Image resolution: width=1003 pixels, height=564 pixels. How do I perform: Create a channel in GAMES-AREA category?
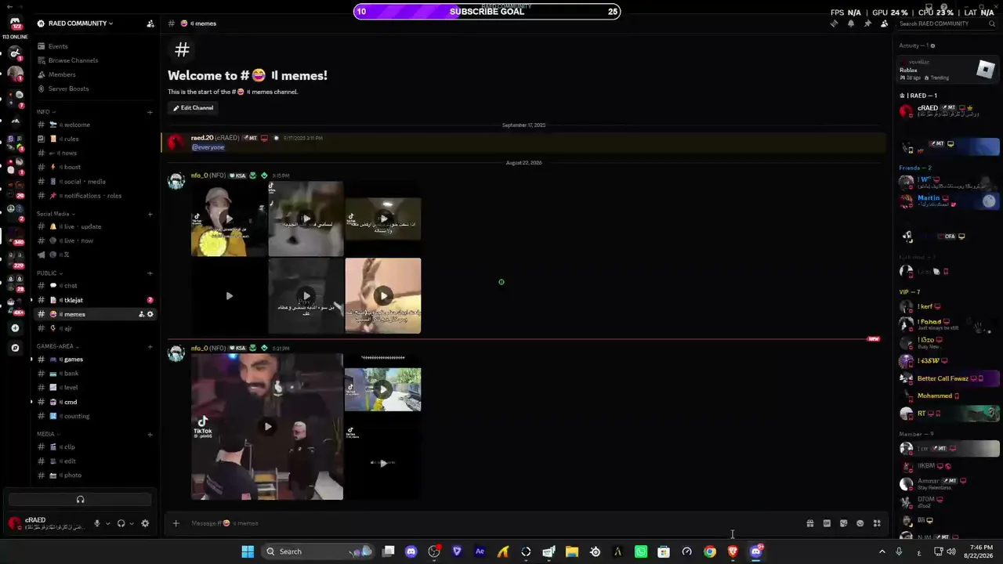150,346
